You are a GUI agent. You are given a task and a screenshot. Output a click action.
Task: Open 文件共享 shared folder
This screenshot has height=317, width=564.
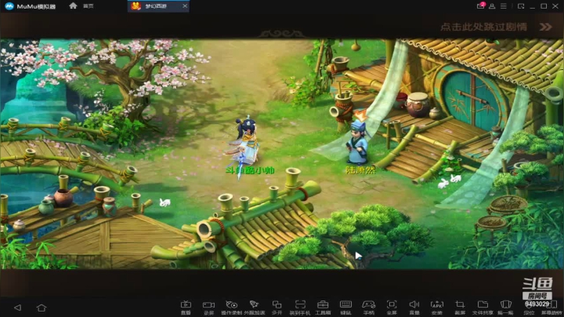(x=483, y=308)
